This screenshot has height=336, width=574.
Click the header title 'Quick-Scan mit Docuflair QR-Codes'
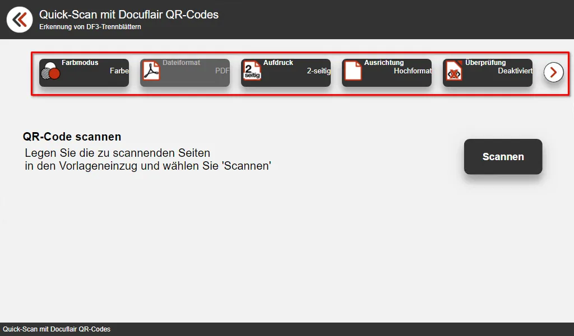(x=129, y=15)
